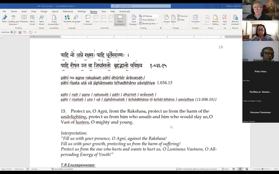Switch to Print Layout view
The image size is (279, 174).
click(x=240, y=169)
